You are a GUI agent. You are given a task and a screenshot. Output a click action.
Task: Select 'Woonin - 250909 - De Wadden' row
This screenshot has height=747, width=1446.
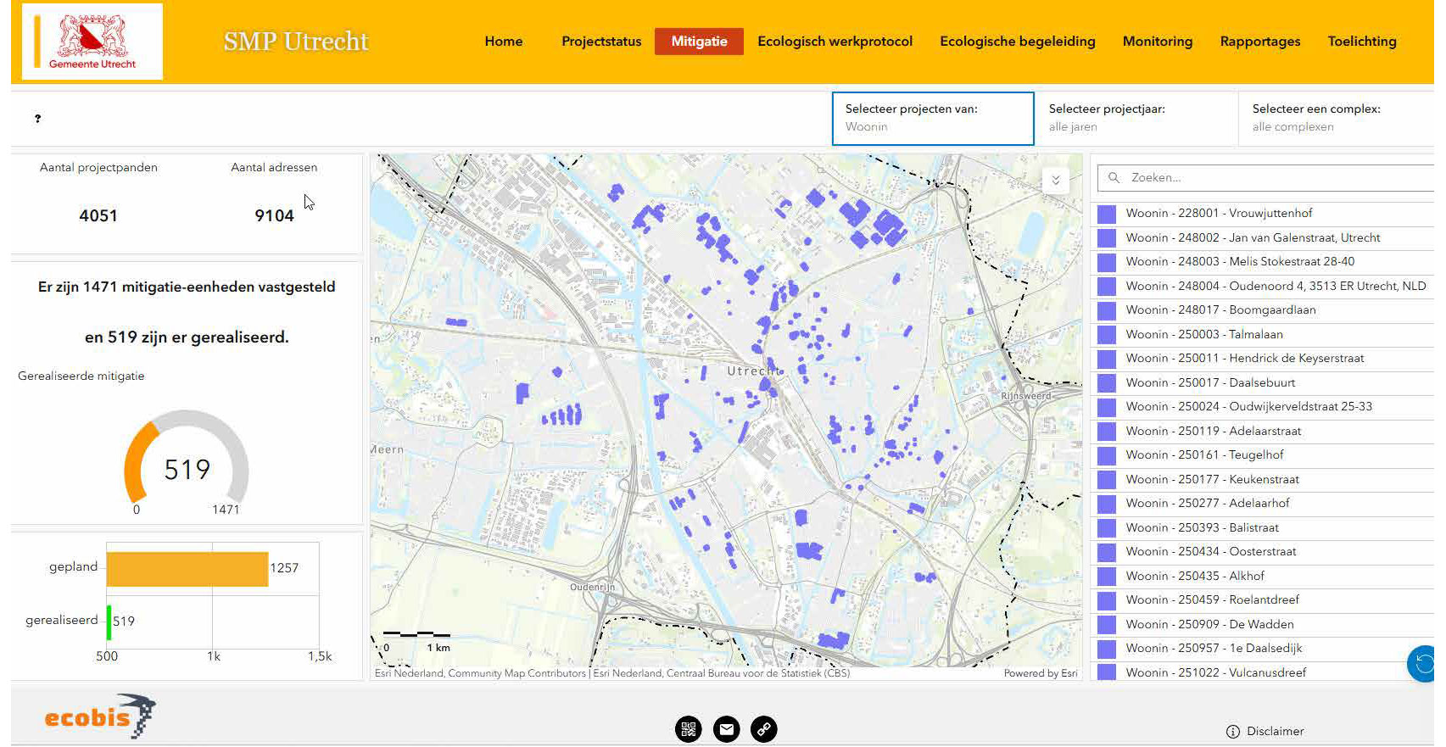tap(1262, 625)
